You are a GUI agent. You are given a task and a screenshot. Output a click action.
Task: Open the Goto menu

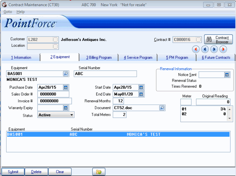(x=8, y=12)
